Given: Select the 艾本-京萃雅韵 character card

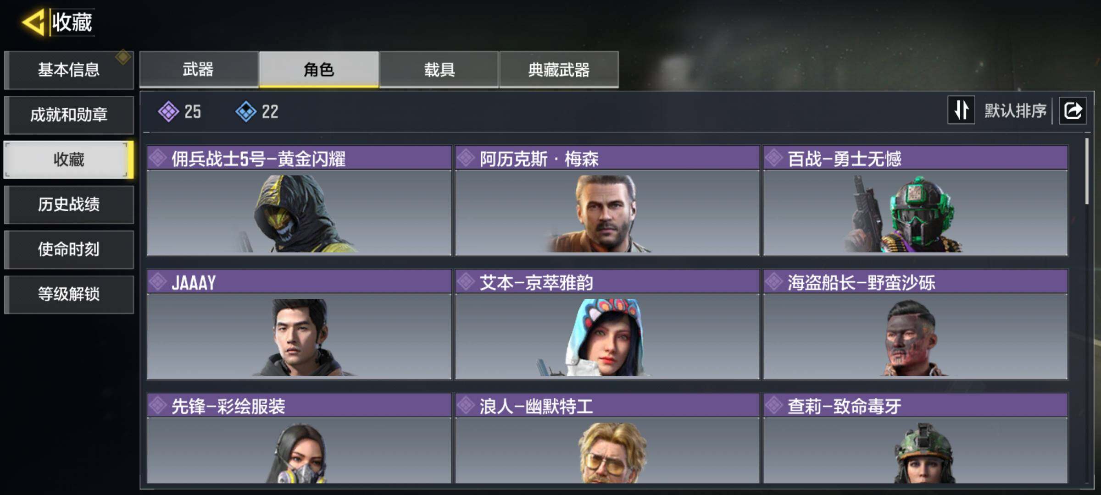Looking at the screenshot, I should [x=607, y=324].
